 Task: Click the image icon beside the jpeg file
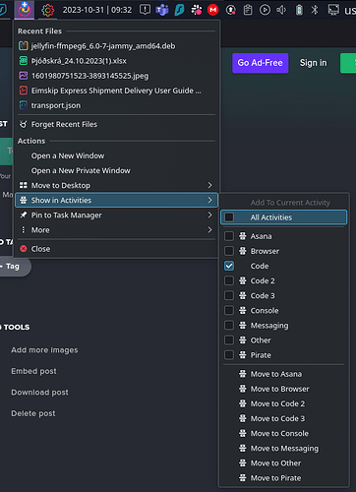(24, 76)
